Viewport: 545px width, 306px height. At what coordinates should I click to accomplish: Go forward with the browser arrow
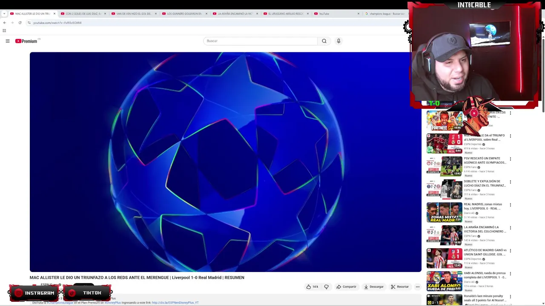coord(12,23)
